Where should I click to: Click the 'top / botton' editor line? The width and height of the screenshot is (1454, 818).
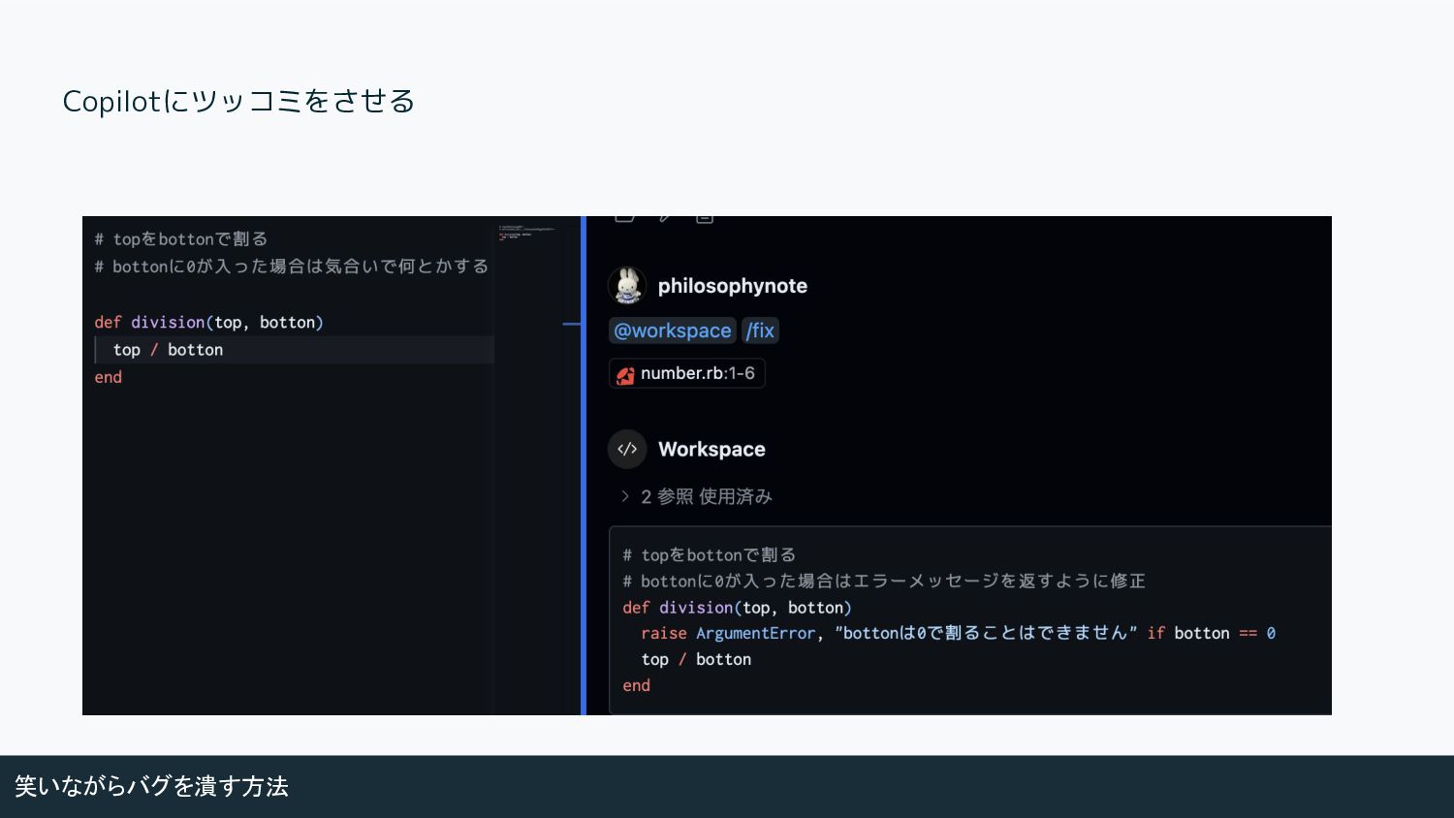point(168,350)
